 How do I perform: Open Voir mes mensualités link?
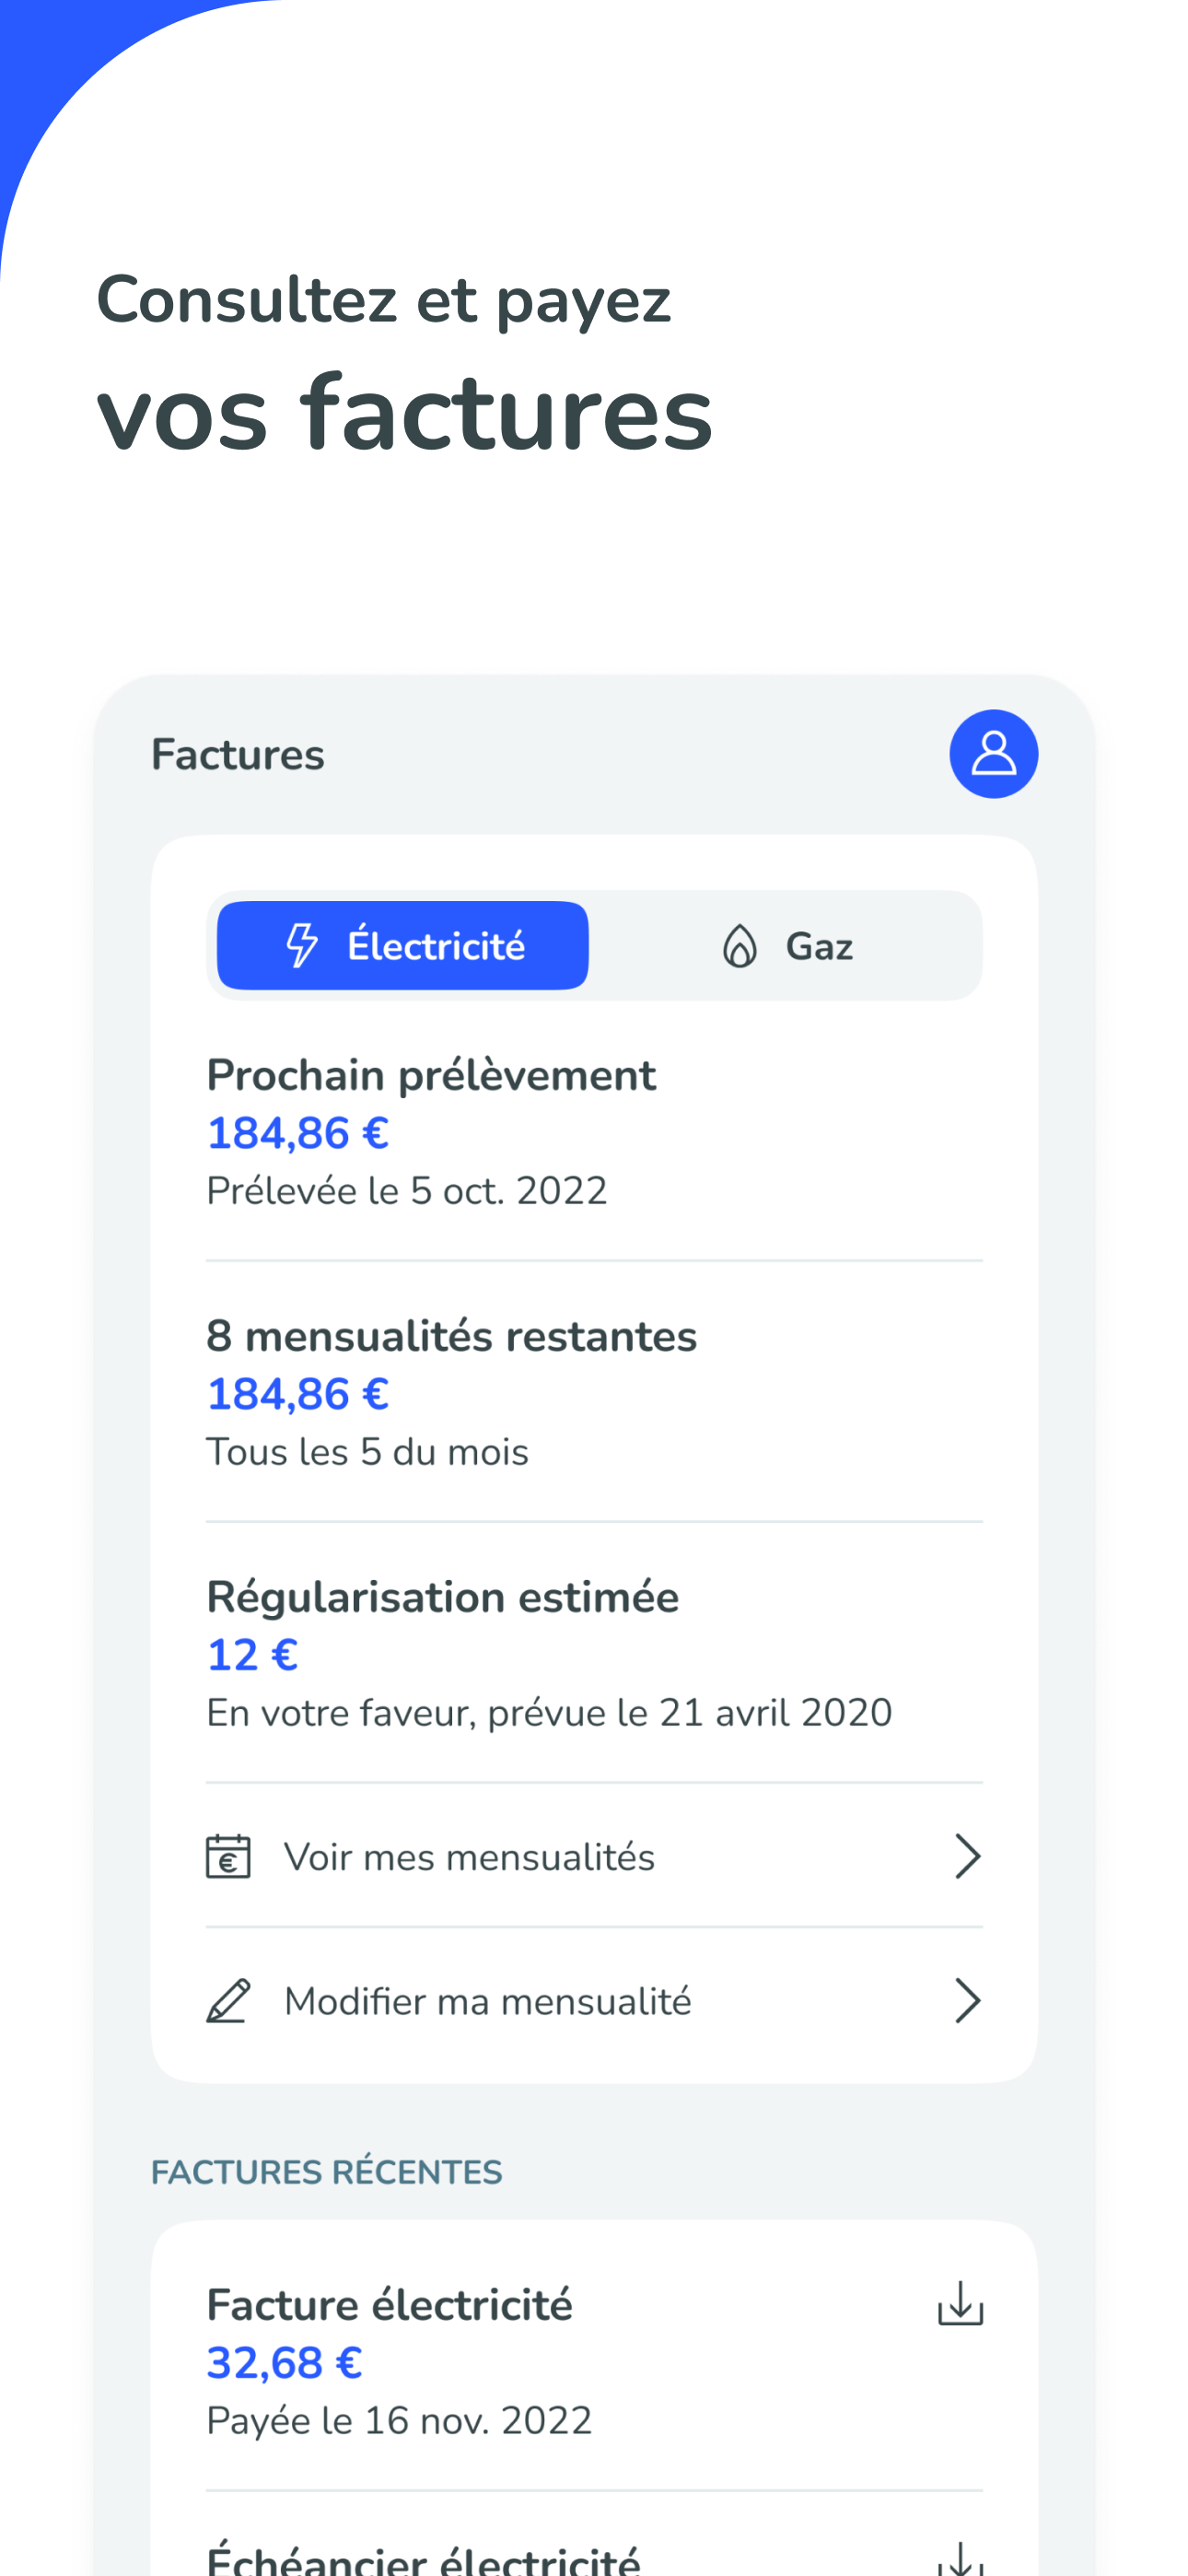coord(469,1857)
